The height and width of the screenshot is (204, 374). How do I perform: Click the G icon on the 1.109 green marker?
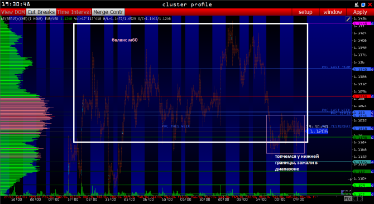tap(372, 185)
